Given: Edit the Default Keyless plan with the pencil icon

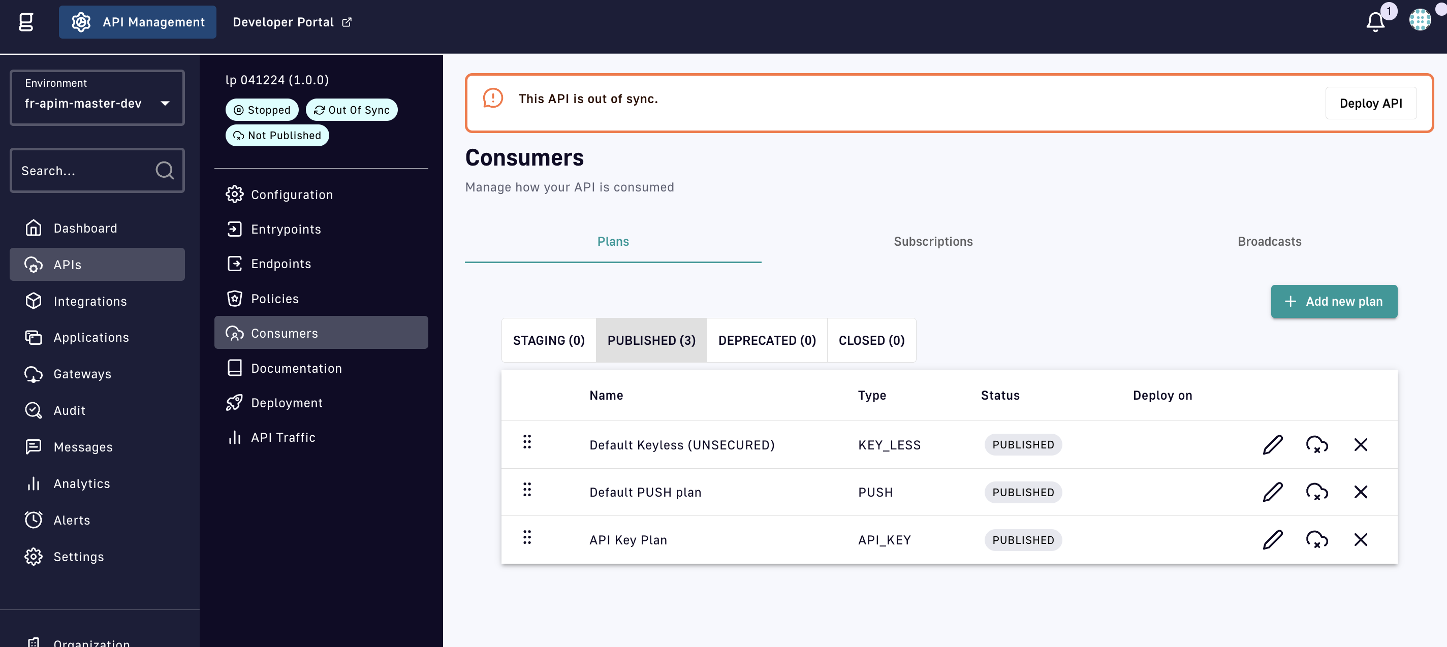Looking at the screenshot, I should (1272, 444).
